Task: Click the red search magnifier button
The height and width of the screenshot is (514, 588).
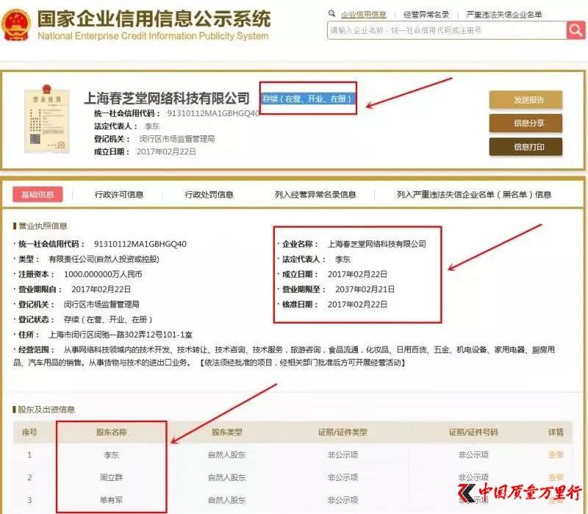Action: (x=576, y=30)
